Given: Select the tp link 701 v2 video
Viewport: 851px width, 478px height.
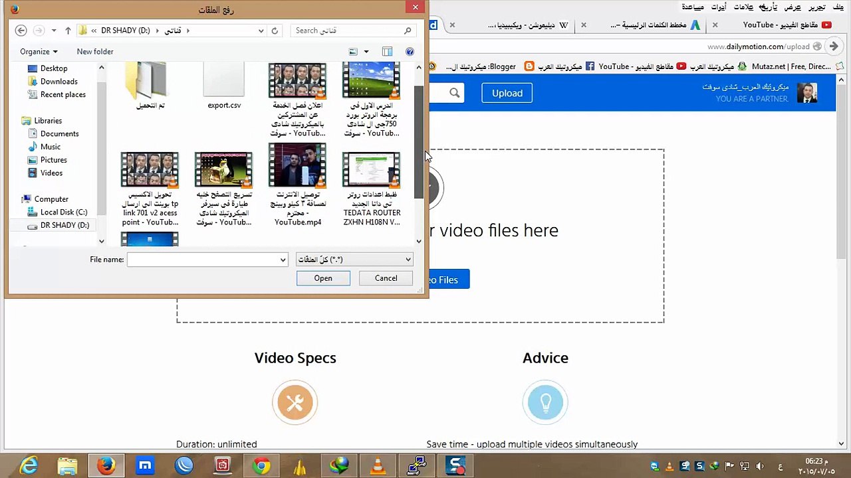Looking at the screenshot, I should (150, 190).
